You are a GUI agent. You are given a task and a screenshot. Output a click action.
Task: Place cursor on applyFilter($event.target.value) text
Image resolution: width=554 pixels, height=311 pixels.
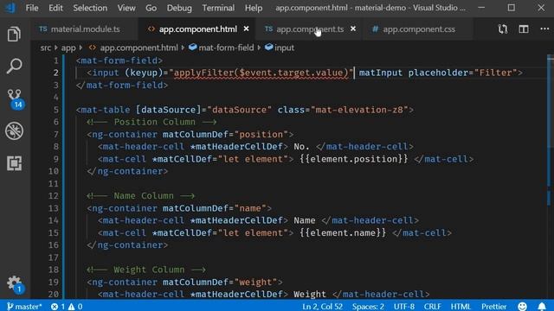[261, 73]
